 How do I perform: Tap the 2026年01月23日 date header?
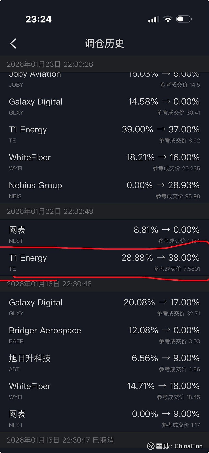point(50,64)
